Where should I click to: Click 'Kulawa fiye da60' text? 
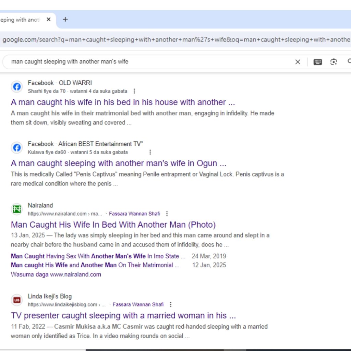point(47,152)
